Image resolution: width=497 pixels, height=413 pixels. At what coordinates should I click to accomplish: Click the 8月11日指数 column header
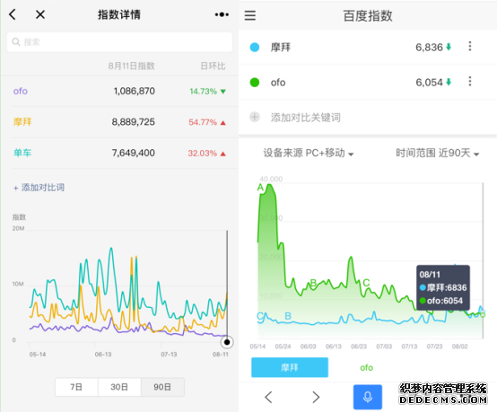[132, 66]
